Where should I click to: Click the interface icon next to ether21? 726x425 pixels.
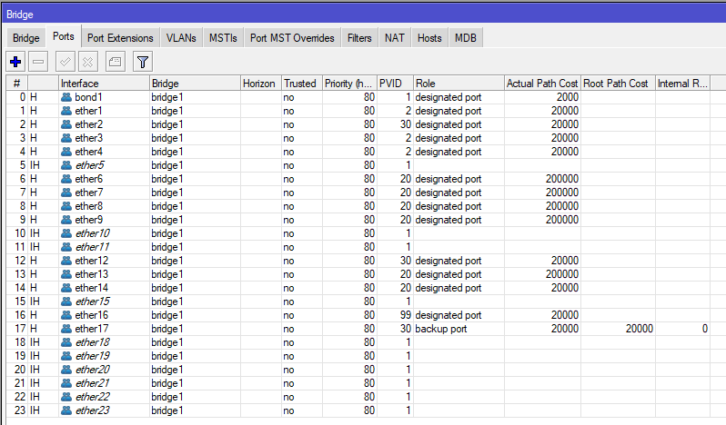[66, 383]
